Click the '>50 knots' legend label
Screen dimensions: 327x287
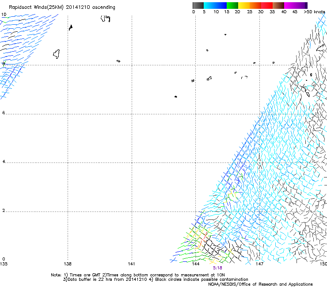(x=314, y=12)
